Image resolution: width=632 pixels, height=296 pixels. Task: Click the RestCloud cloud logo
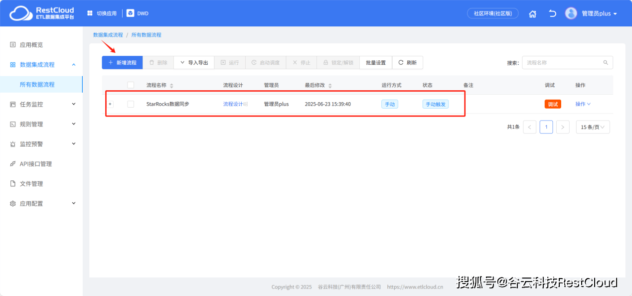point(20,13)
